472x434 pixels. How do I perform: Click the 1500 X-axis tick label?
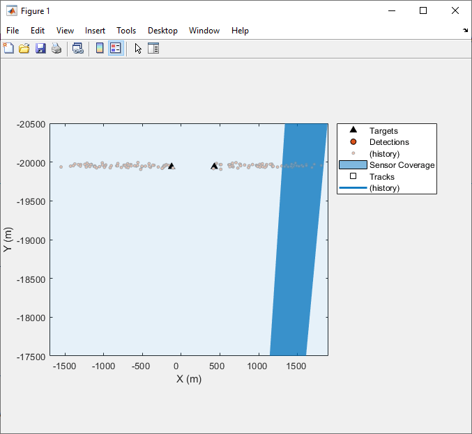(x=296, y=366)
